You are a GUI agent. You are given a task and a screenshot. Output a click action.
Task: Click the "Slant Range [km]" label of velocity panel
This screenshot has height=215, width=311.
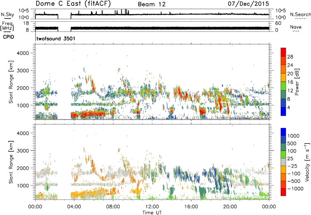[x=11, y=162]
